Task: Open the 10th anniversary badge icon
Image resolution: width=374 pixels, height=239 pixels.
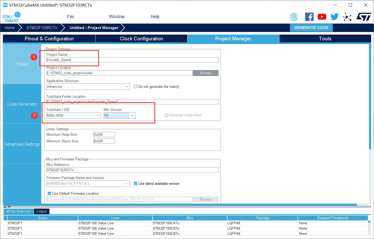Action: point(294,17)
